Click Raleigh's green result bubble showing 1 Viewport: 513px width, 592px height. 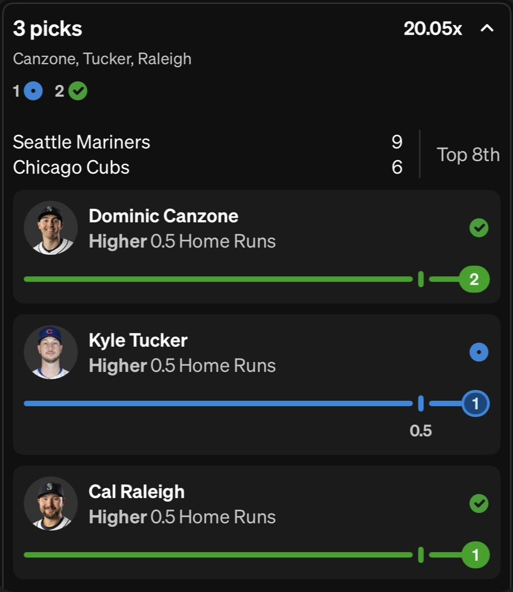pos(476,555)
